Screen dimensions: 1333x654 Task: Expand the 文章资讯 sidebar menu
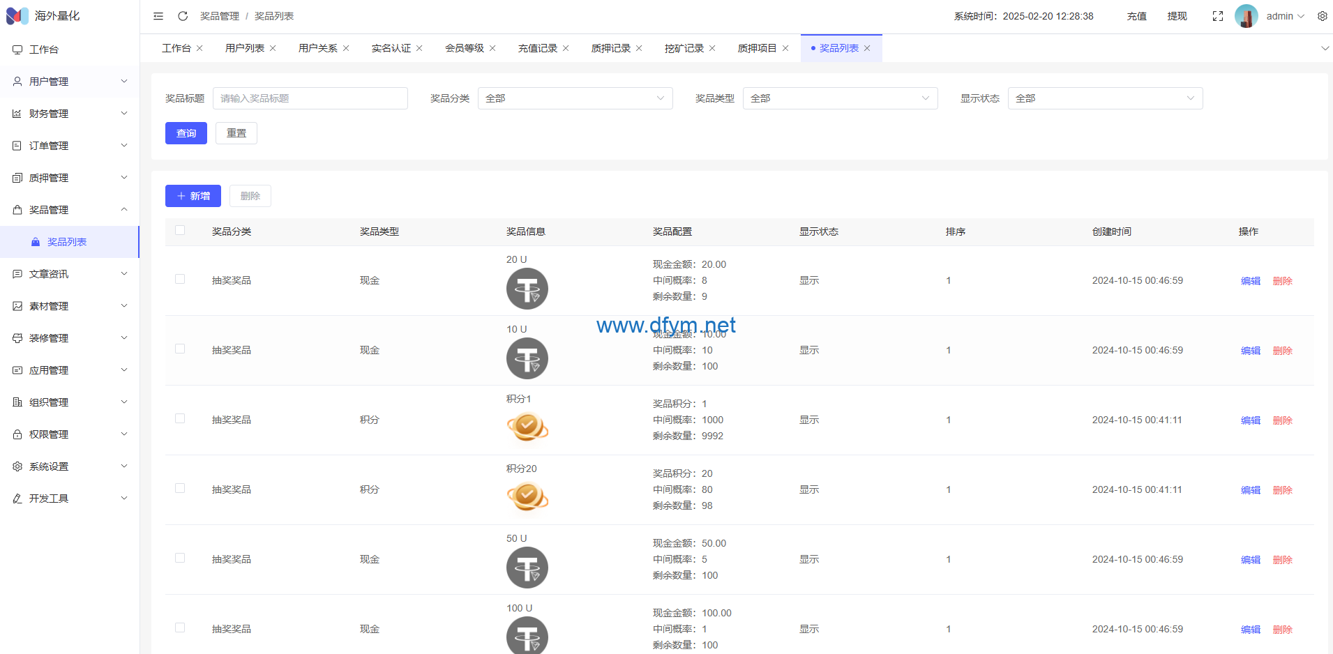pos(70,274)
